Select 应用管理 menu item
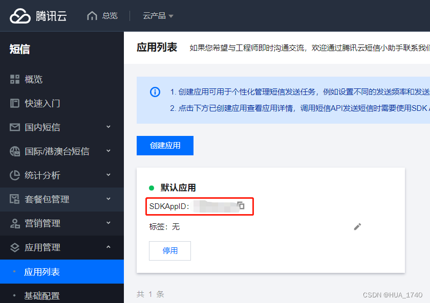 [x=42, y=247]
